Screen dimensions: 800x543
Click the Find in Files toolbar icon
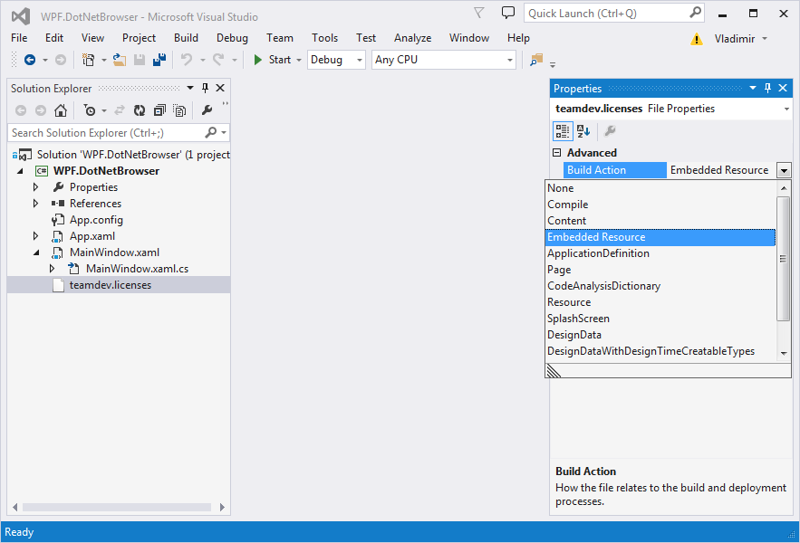click(x=536, y=60)
